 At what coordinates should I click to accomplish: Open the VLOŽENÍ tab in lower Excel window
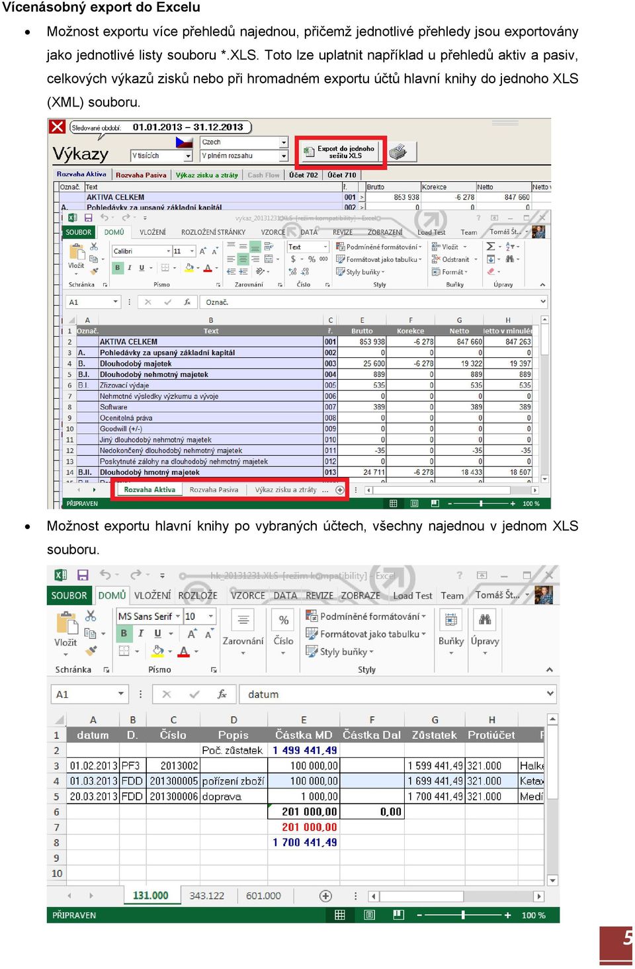[x=152, y=595]
